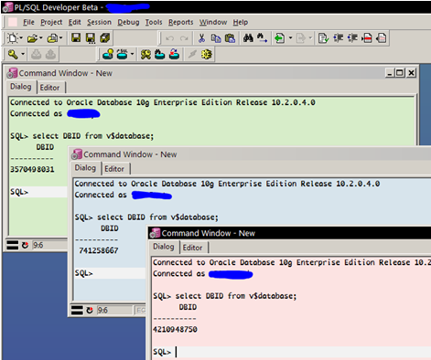431x360 pixels.
Task: Click the Unindent selection icon
Action: tap(352, 38)
